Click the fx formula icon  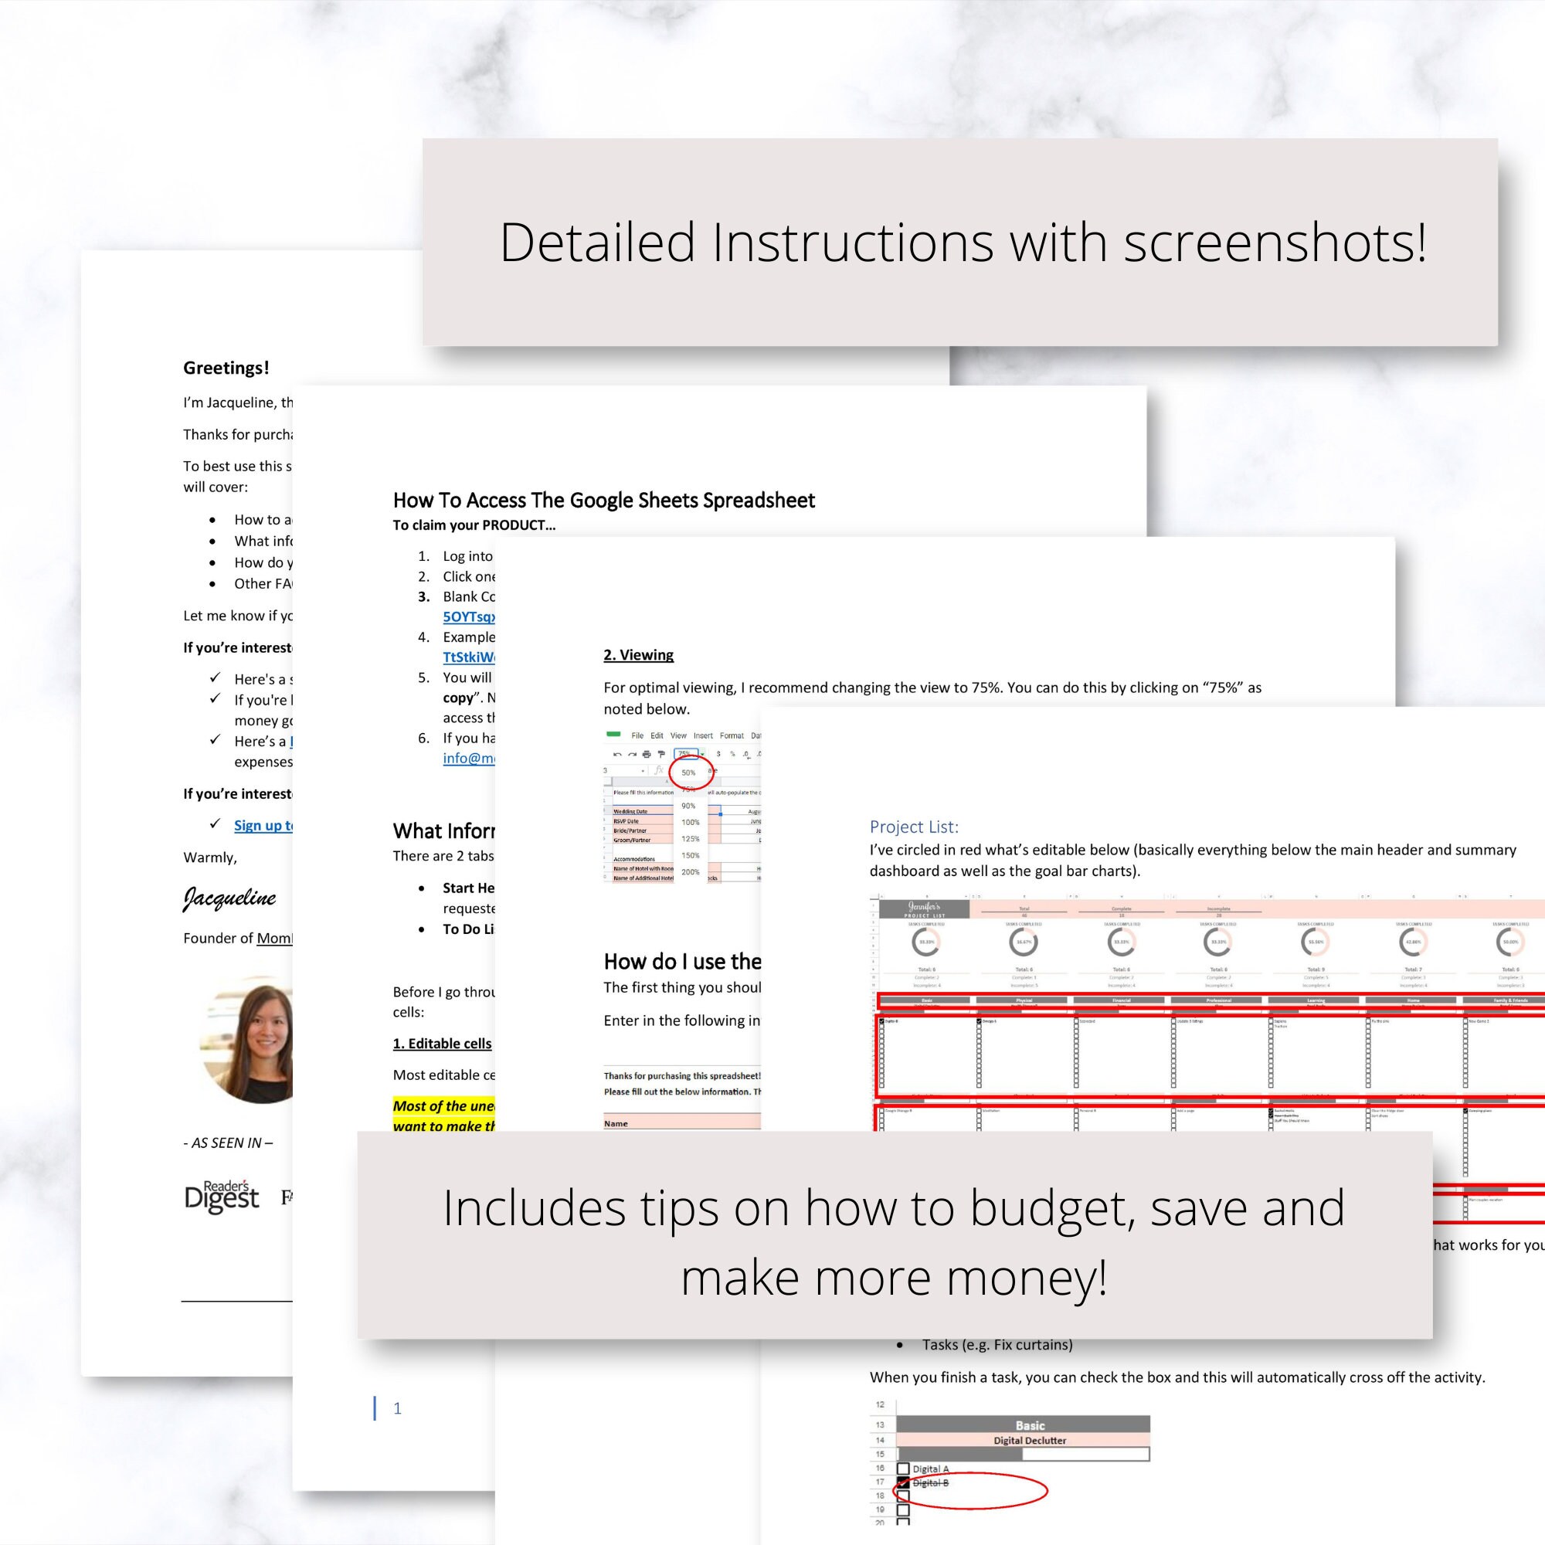pos(659,771)
